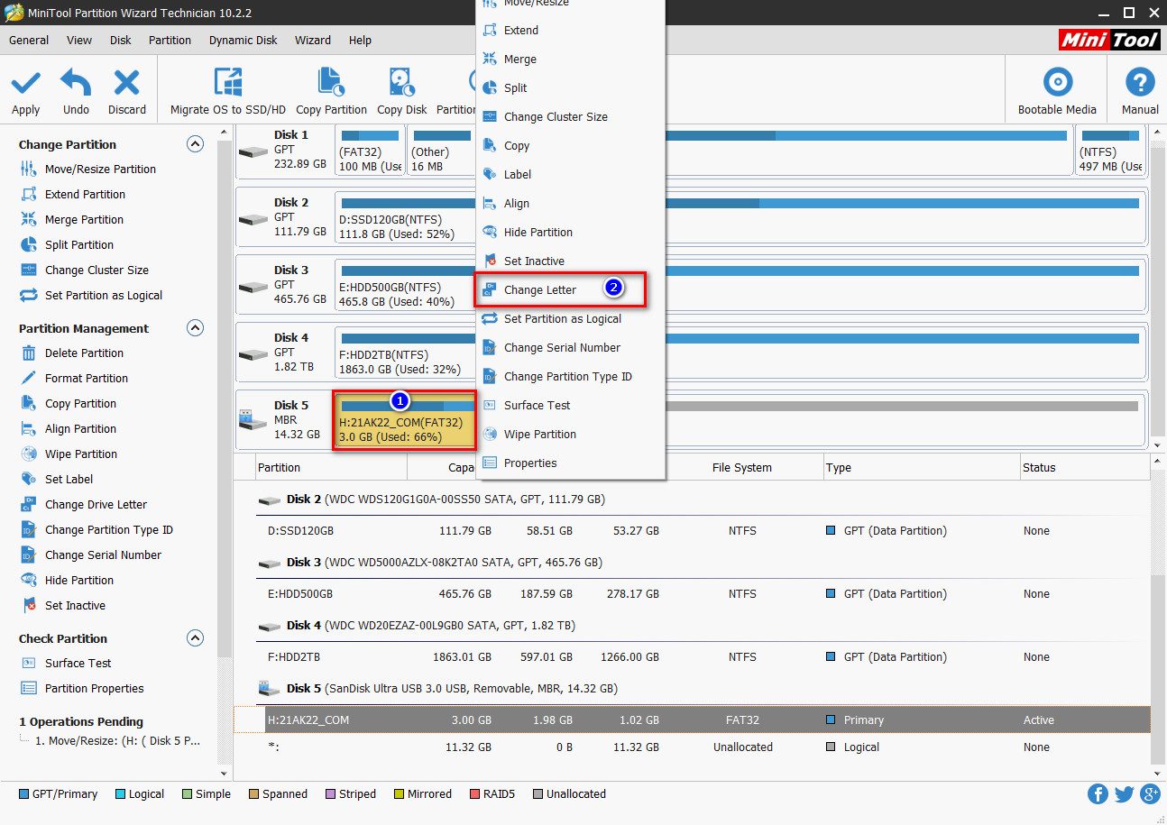Sort by the Type column header

point(921,467)
